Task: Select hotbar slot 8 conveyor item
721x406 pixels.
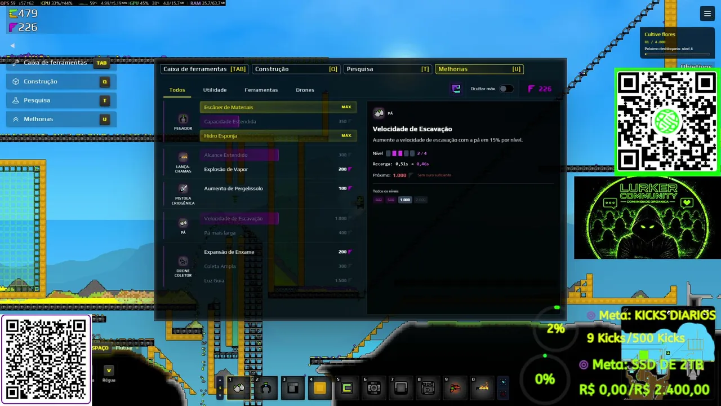Action: click(428, 388)
